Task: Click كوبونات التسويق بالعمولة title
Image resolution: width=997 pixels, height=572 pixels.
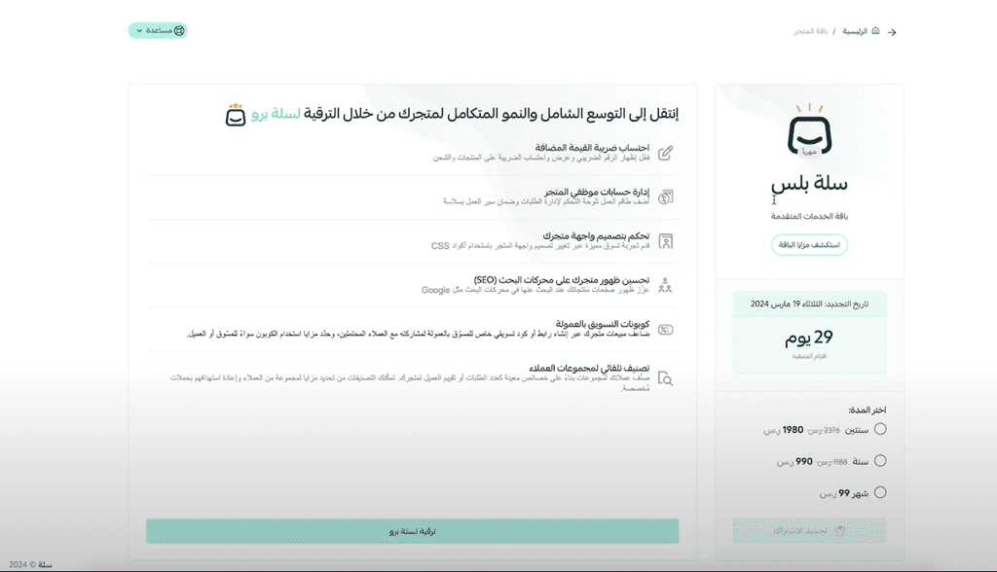Action: [602, 324]
